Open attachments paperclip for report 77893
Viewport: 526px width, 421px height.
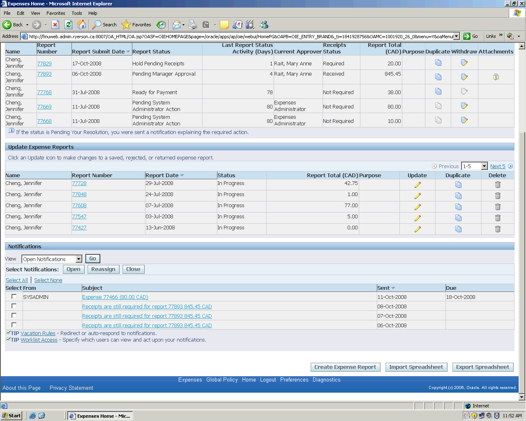[x=496, y=77]
